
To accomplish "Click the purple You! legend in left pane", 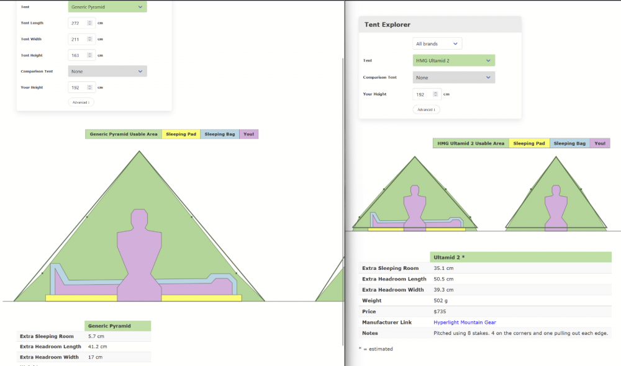I will 248,134.
